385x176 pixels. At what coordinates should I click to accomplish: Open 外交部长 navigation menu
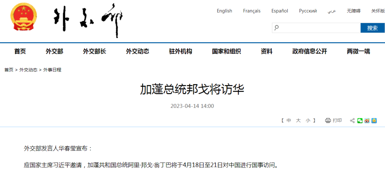(94, 52)
